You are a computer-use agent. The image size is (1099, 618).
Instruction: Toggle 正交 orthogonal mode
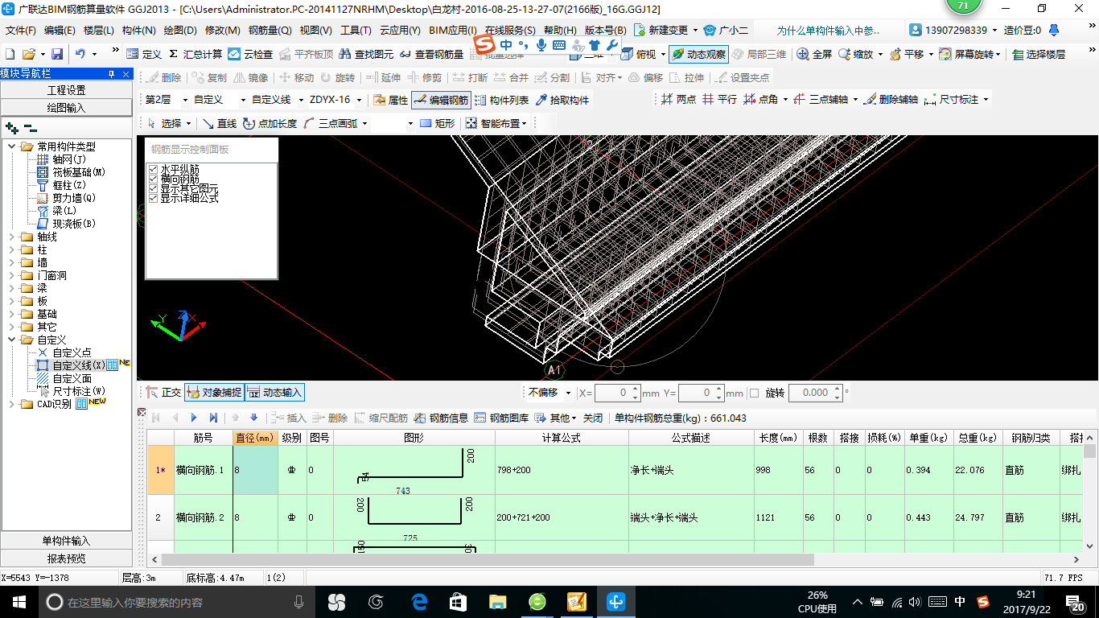163,393
